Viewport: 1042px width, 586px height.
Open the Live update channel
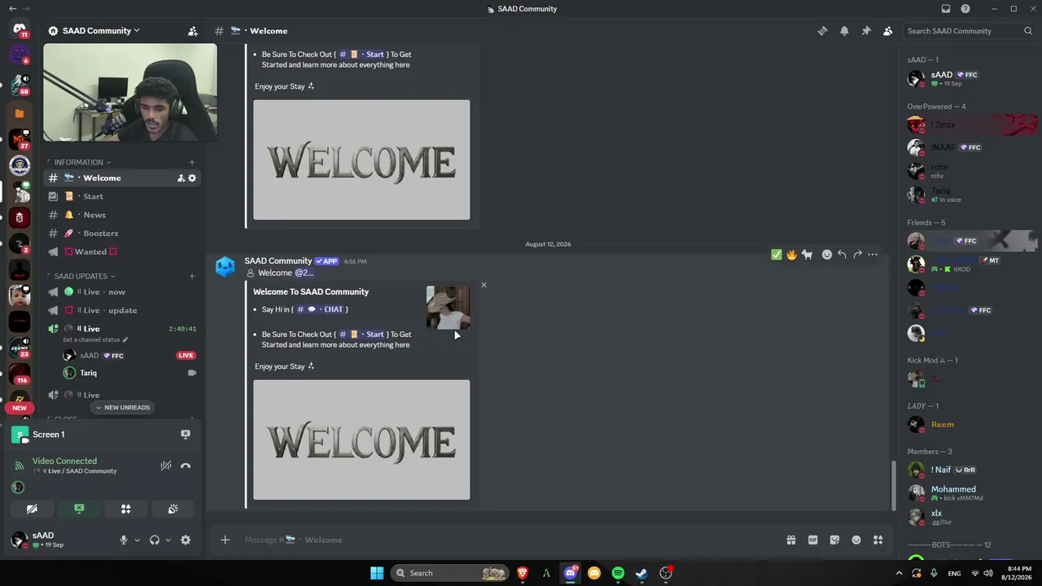122,310
